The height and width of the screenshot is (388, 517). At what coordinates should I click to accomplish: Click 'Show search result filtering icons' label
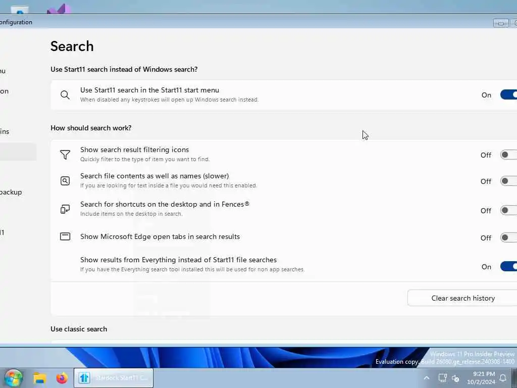point(134,150)
